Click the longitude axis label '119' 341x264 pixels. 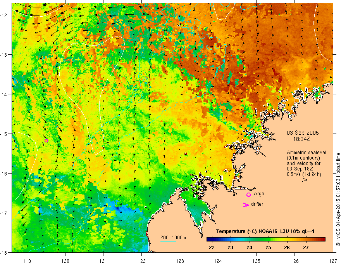click(x=27, y=261)
